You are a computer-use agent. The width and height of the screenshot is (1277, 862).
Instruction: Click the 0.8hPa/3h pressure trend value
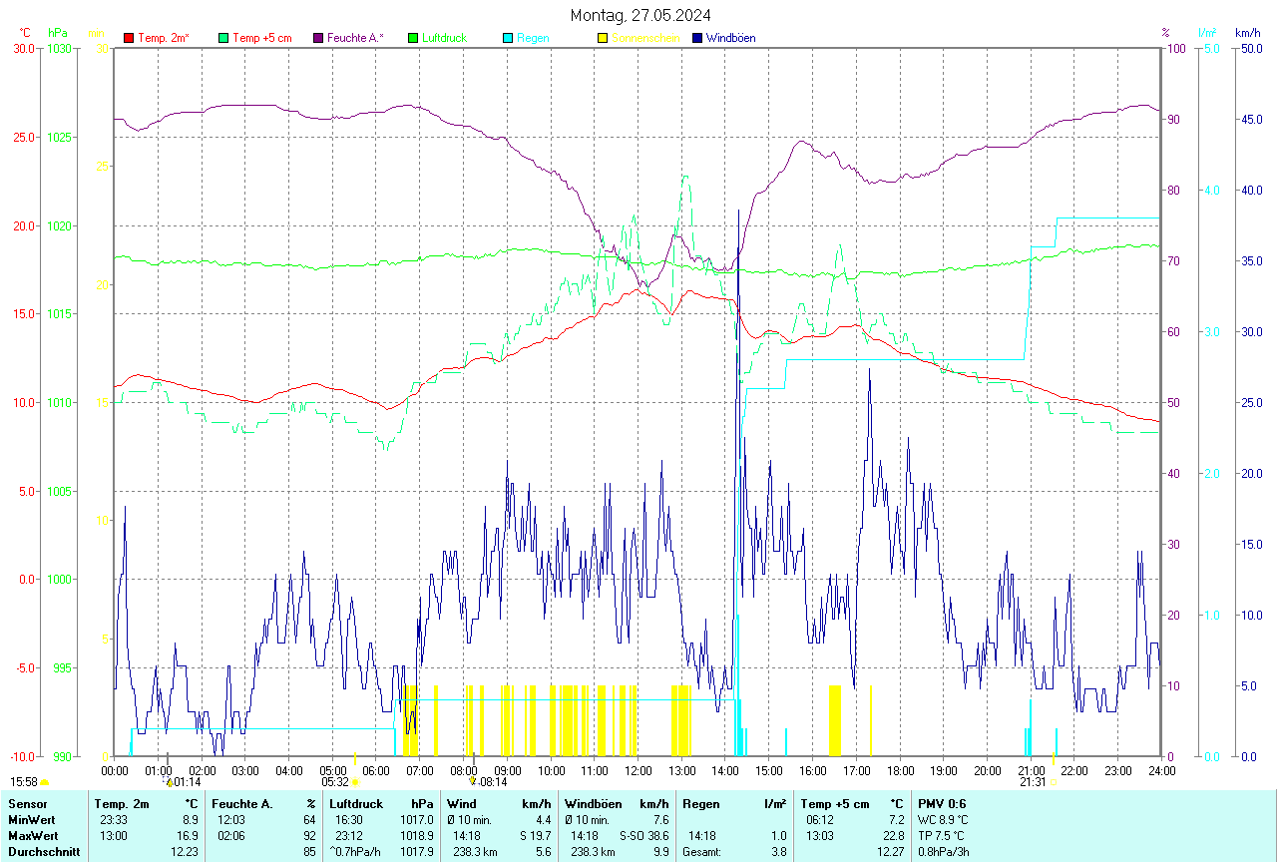click(x=943, y=852)
